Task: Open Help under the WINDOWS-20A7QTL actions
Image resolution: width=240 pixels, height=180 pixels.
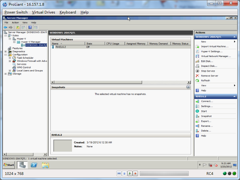Action: coord(203,91)
